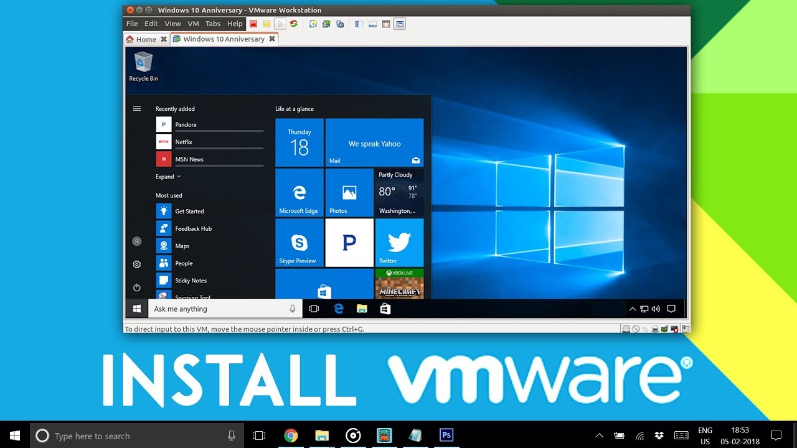Click the display device with red X icon
Viewport: 797px width, 448px height.
coord(674,329)
